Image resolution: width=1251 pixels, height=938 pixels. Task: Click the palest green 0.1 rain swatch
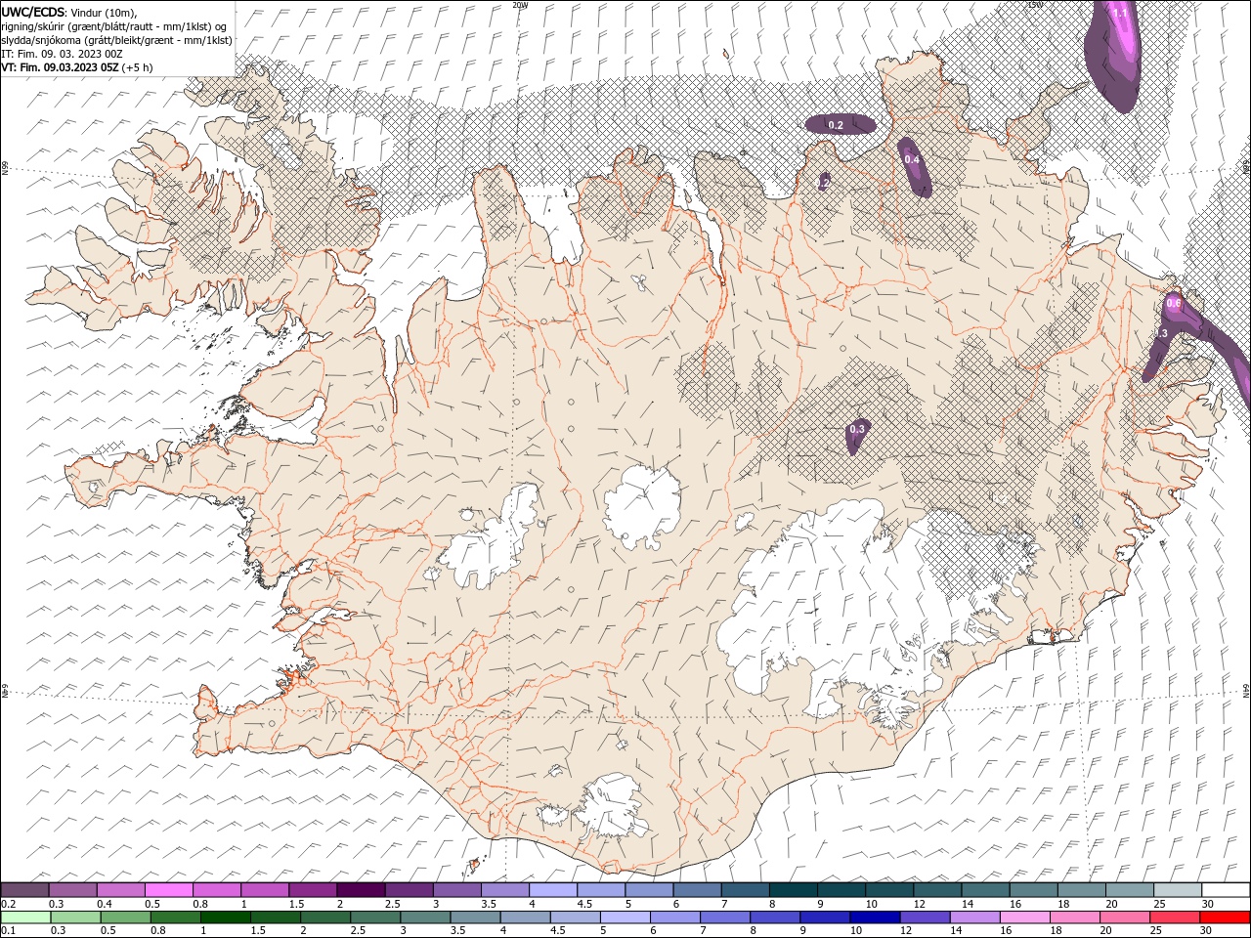coord(26,917)
